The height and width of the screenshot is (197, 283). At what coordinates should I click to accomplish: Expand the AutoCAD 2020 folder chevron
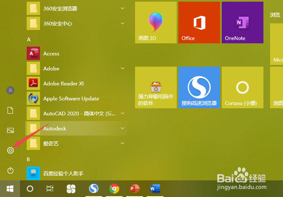point(123,113)
